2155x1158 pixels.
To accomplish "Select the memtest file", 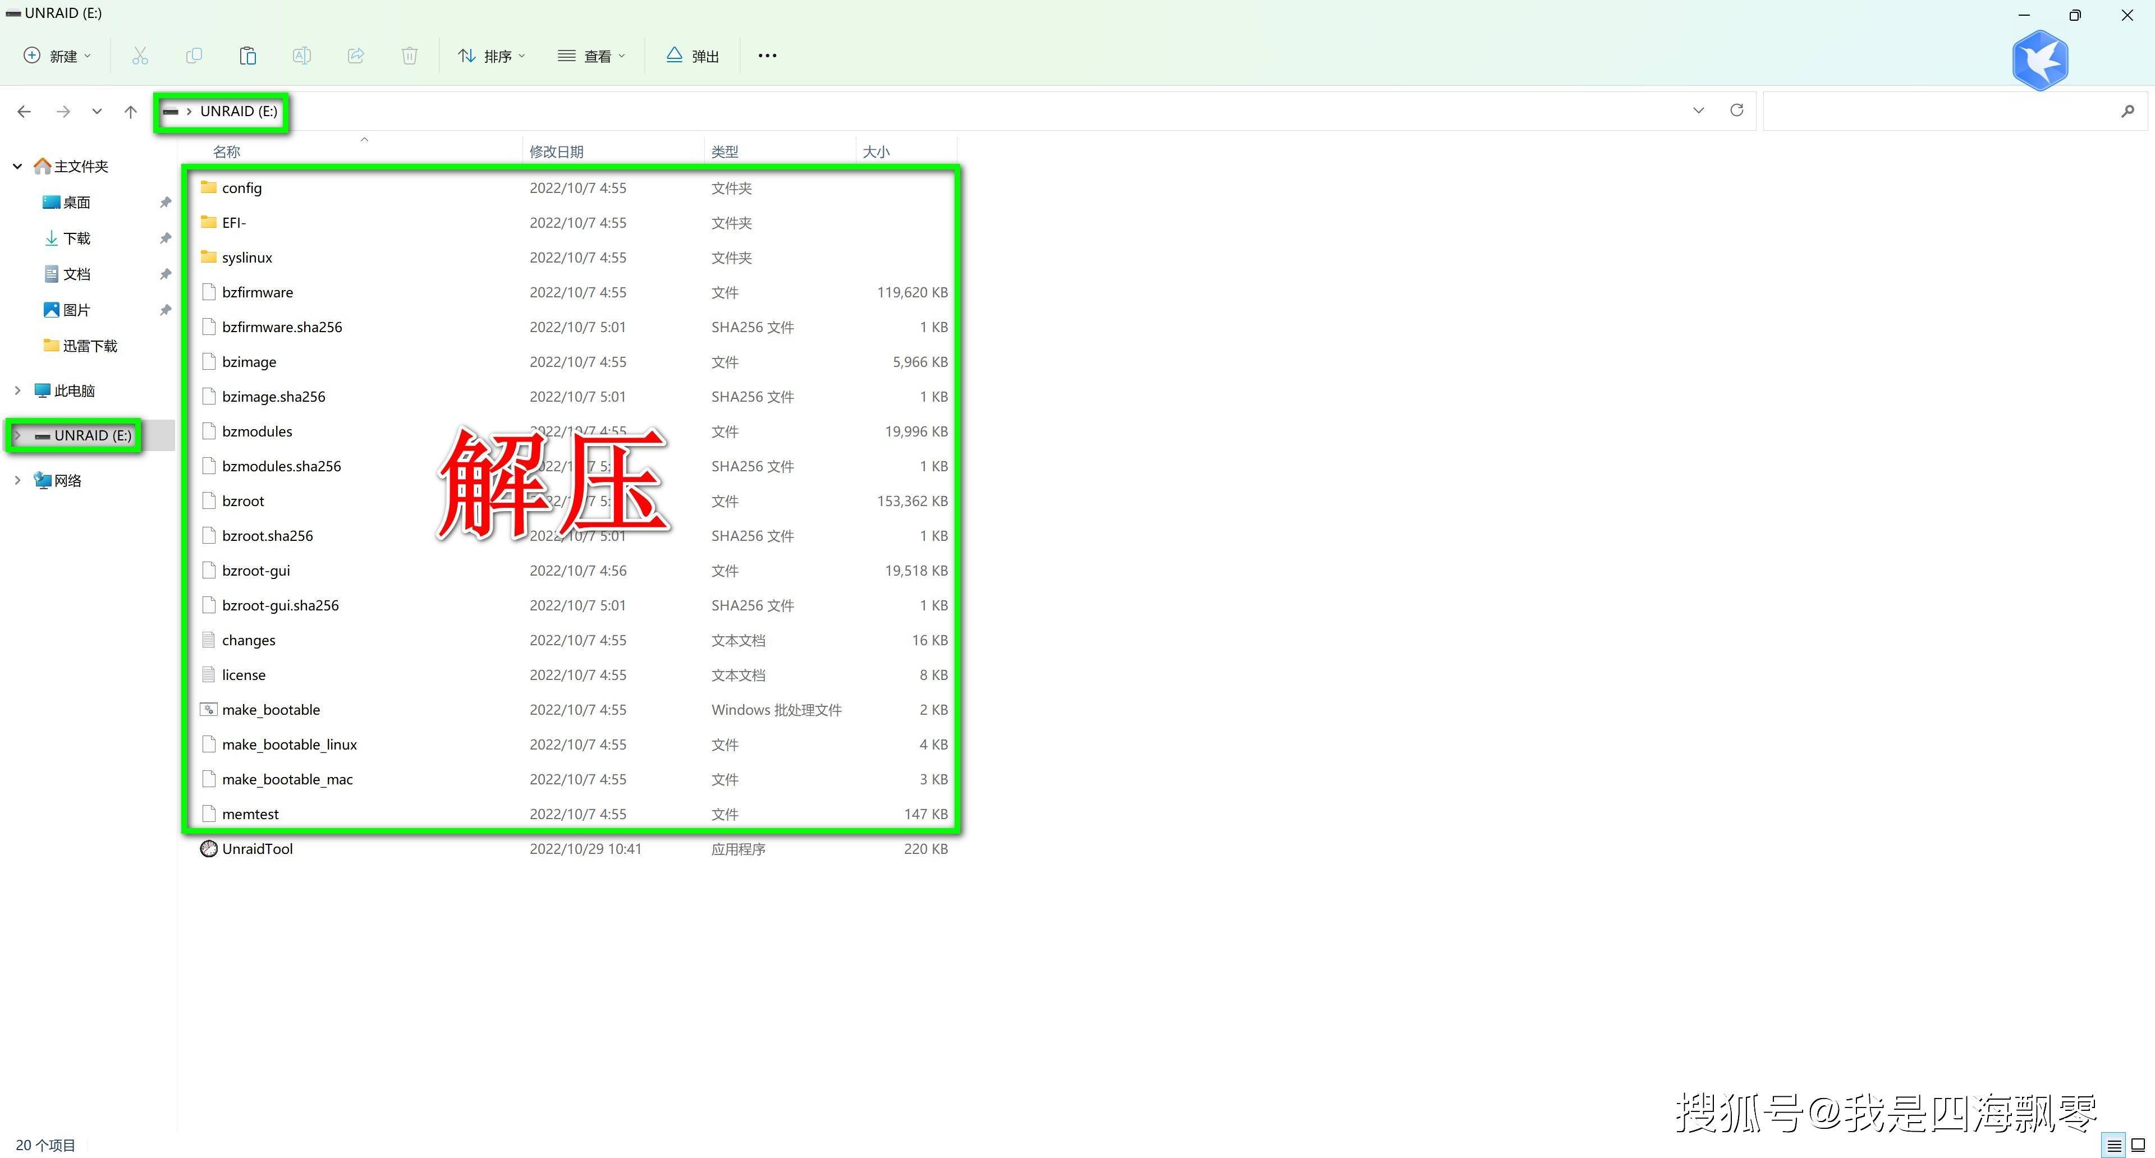I will (250, 815).
